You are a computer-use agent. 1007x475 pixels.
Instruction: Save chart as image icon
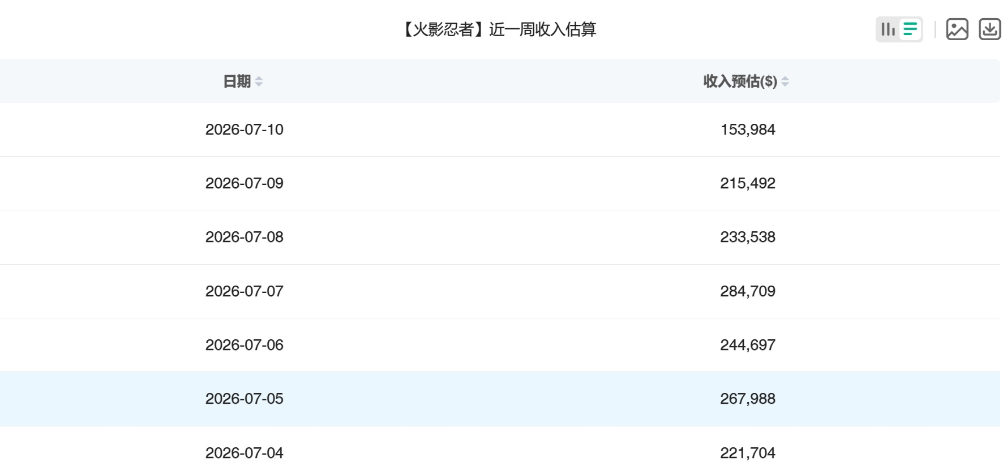957,29
